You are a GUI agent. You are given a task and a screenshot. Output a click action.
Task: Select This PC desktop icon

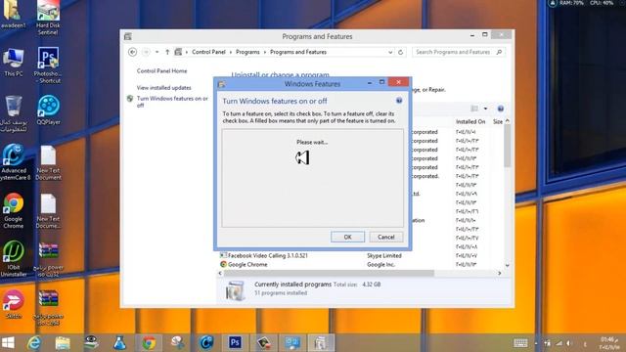(13, 63)
